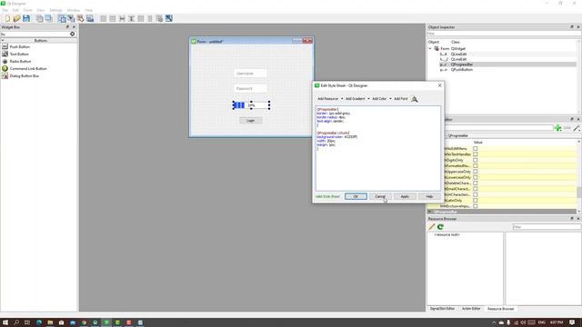Viewport: 582px width, 327px height.
Task: Click the style sheet validate magnifier icon
Action: click(415, 99)
